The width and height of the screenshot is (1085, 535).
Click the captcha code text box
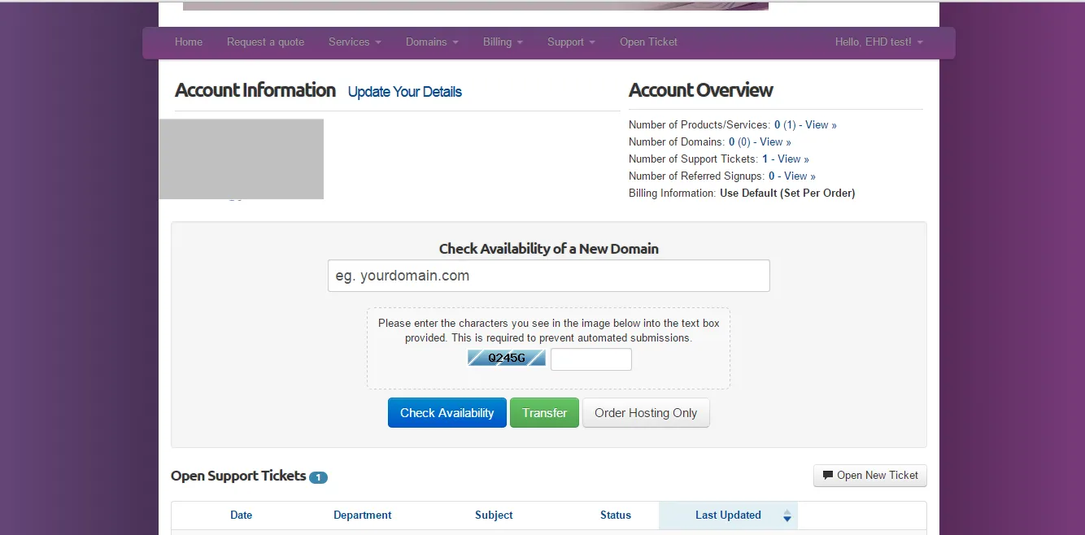pos(591,359)
